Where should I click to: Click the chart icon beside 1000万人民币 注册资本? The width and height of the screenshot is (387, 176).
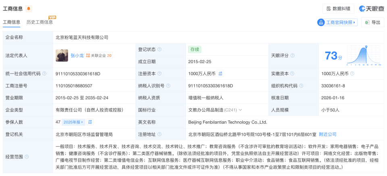[x=221, y=74]
